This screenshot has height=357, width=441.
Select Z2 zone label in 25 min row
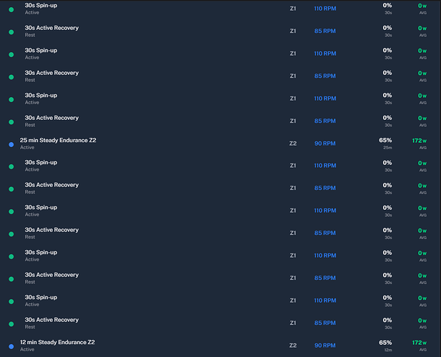293,144
